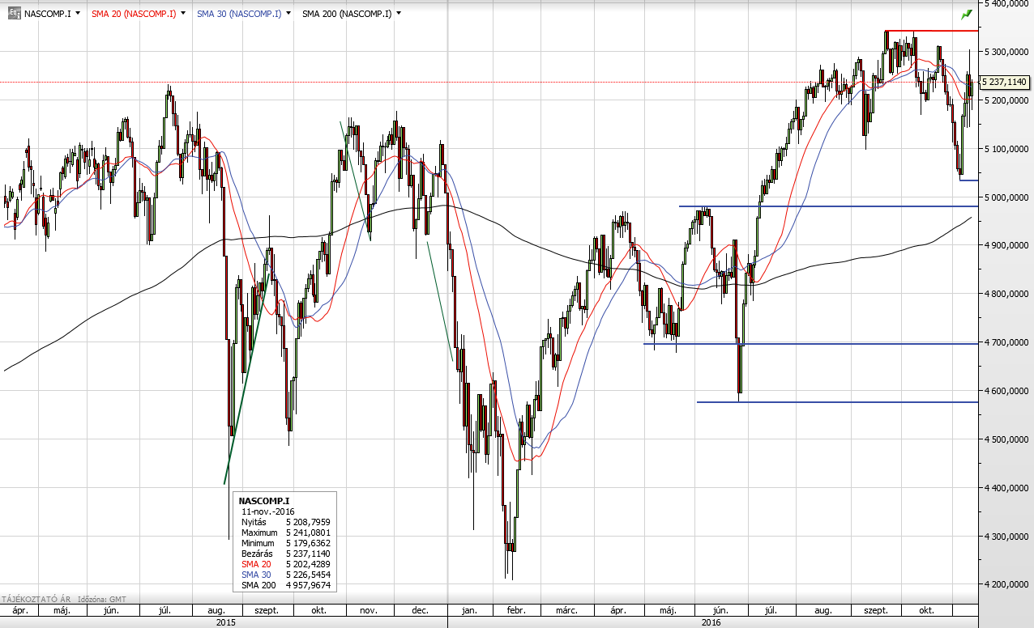Expand the SMA 20 indicator dropdown
The height and width of the screenshot is (628, 1034).
[x=183, y=14]
